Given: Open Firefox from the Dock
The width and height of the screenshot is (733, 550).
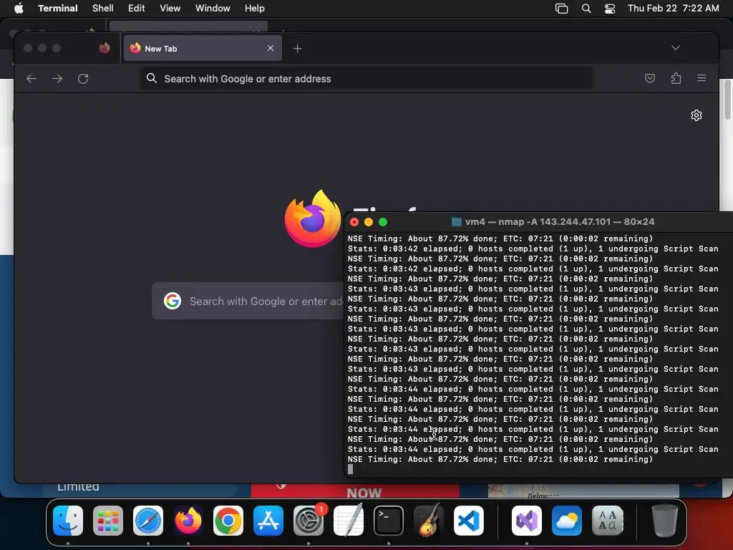Looking at the screenshot, I should point(188,521).
